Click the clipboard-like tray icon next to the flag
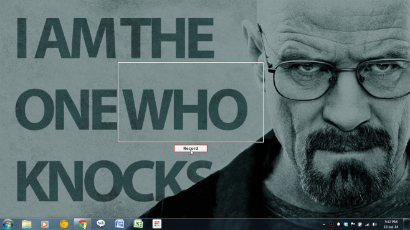410x230 pixels. [360, 224]
